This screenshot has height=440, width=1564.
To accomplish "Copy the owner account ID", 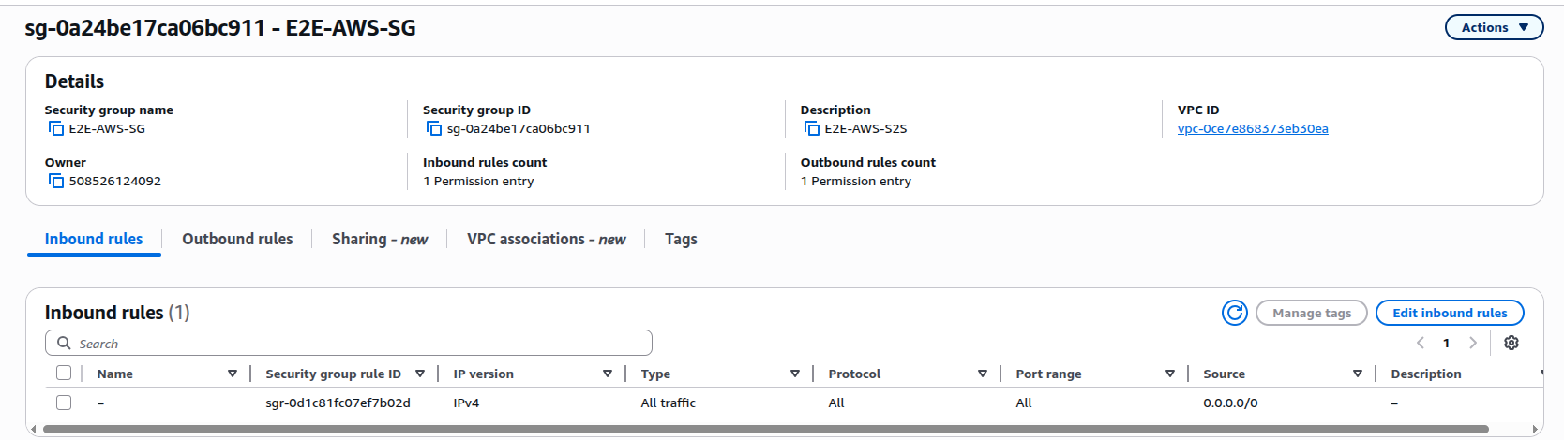I will (56, 182).
